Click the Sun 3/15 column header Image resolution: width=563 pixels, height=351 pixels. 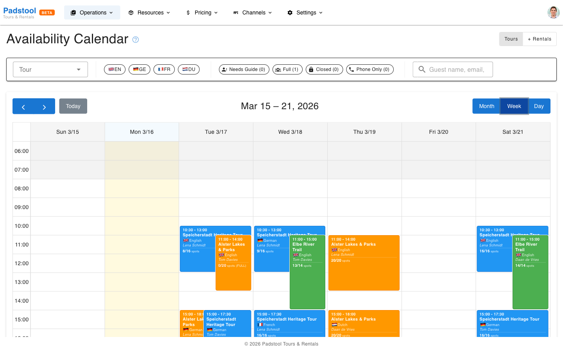[68, 132]
